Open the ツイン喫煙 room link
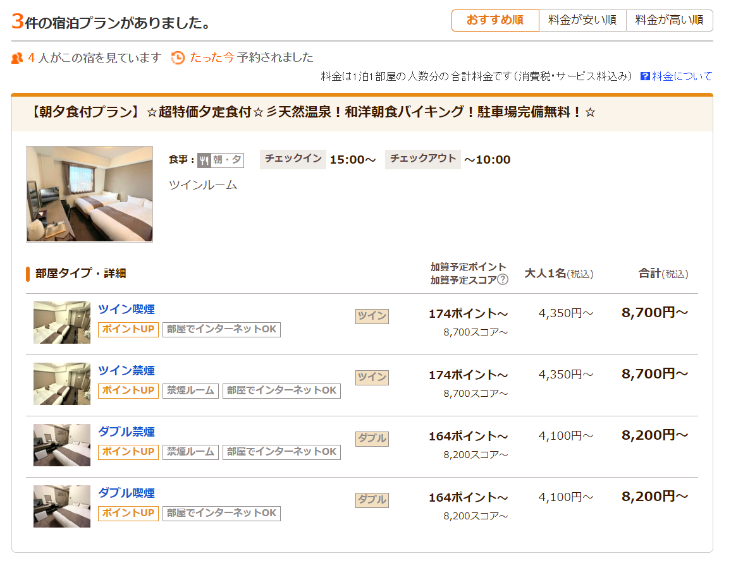This screenshot has width=743, height=568. (126, 309)
